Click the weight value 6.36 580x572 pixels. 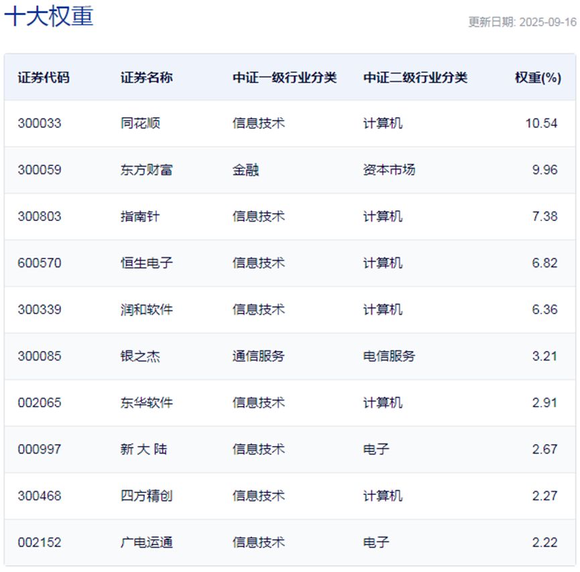point(544,309)
